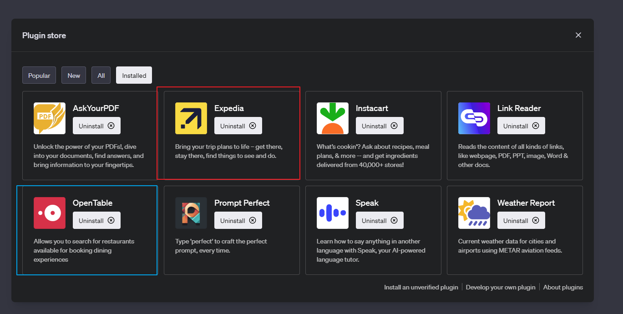Uninstall the Link Reader plugin

click(521, 126)
